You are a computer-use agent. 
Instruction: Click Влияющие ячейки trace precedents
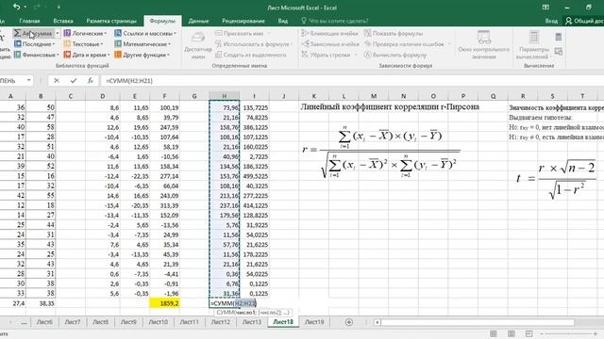pyautogui.click(x=329, y=34)
